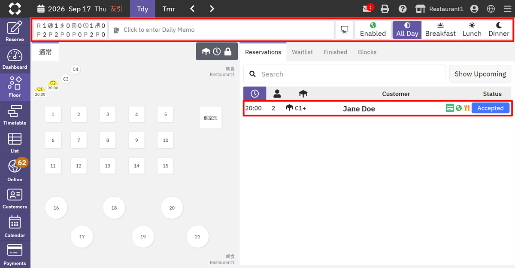The height and width of the screenshot is (268, 515).
Task: Sort reservations by the clock column header
Action: (255, 94)
